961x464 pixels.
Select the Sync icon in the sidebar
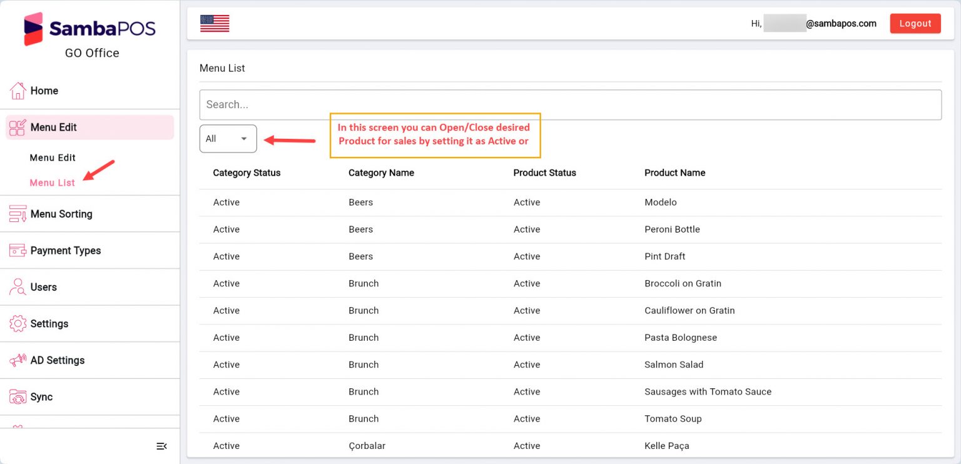point(18,396)
